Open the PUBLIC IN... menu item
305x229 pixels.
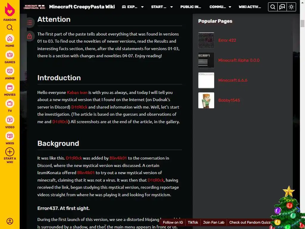(x=191, y=7)
